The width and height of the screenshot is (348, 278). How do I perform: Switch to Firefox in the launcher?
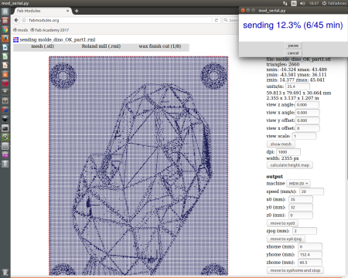[x=5, y=39]
